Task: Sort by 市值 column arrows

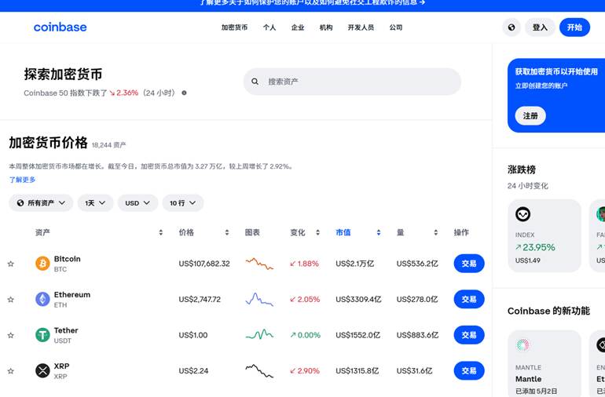Action: point(379,232)
